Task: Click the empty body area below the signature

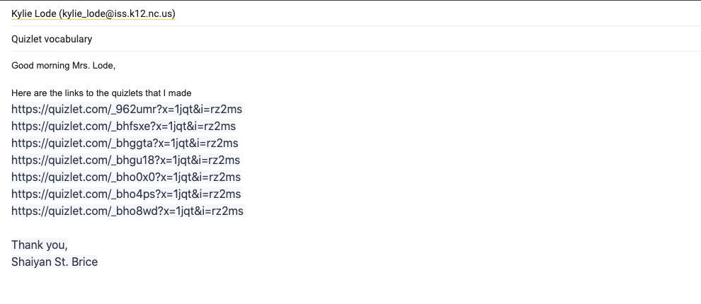Action: [283, 286]
